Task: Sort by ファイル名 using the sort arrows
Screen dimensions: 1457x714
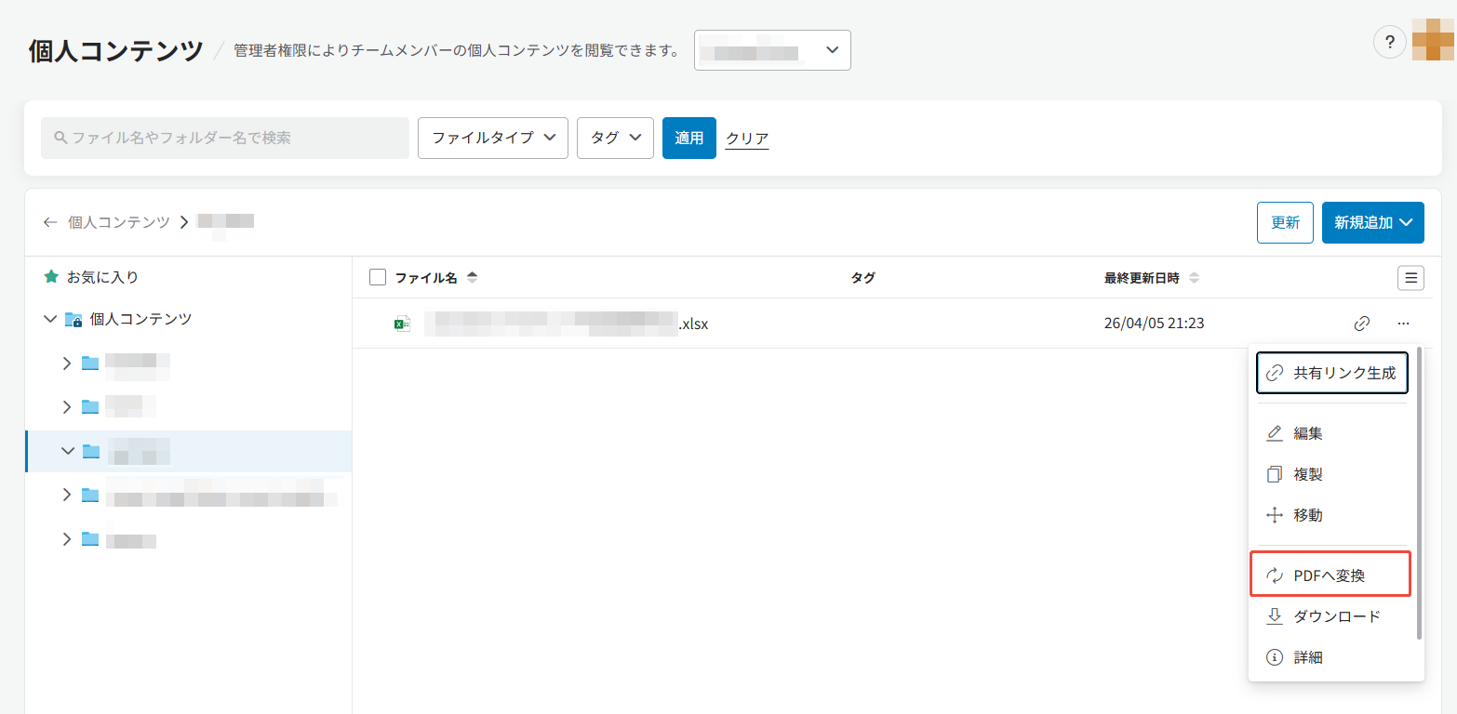Action: pyautogui.click(x=472, y=277)
